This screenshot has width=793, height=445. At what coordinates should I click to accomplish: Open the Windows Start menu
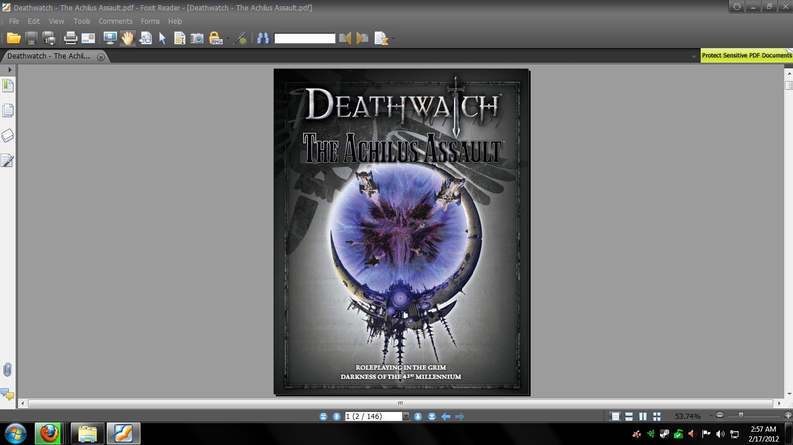(x=15, y=433)
